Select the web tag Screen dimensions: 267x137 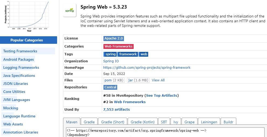[144, 54]
